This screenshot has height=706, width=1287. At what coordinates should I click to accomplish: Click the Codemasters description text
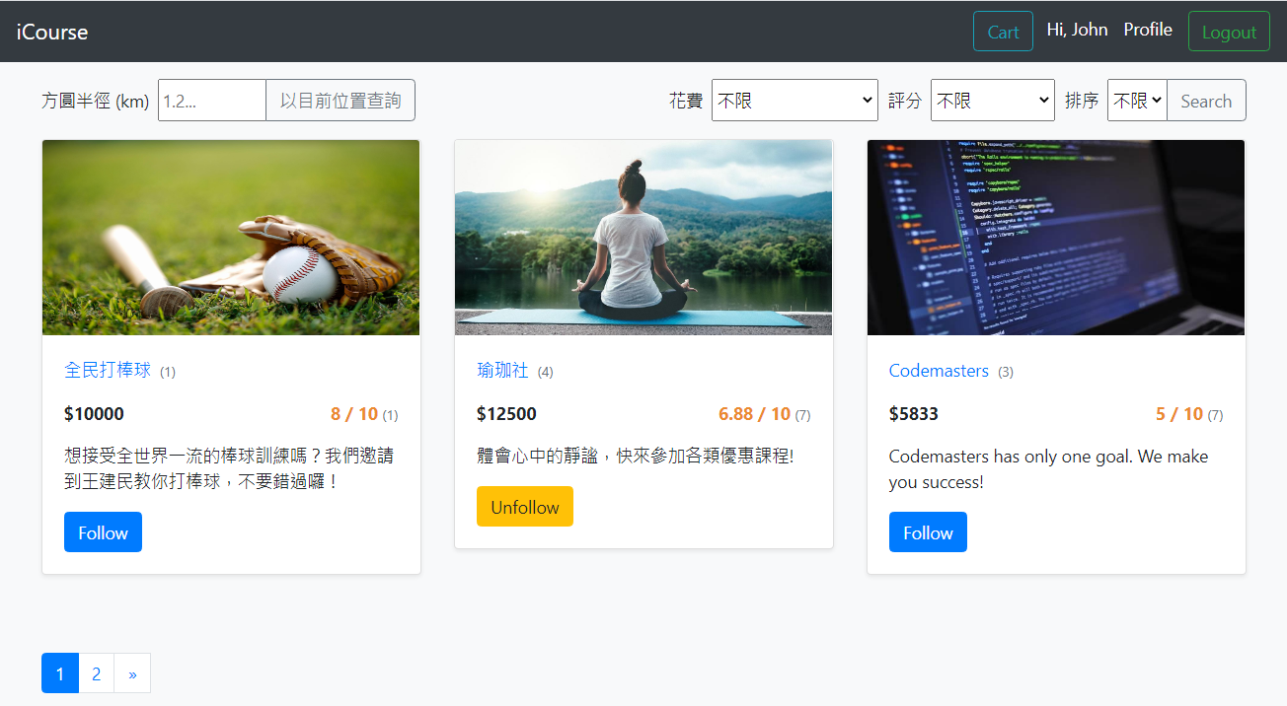pyautogui.click(x=1048, y=469)
